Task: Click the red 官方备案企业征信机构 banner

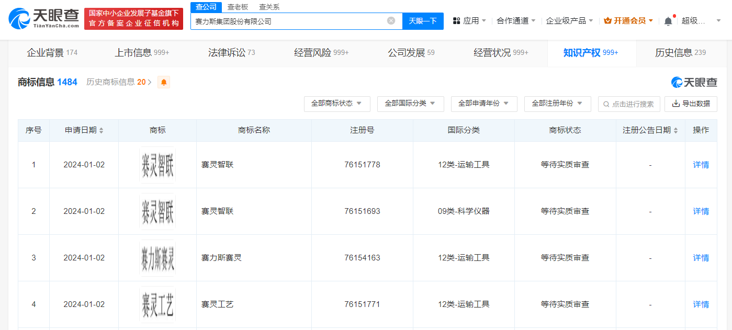Action: 133,19
